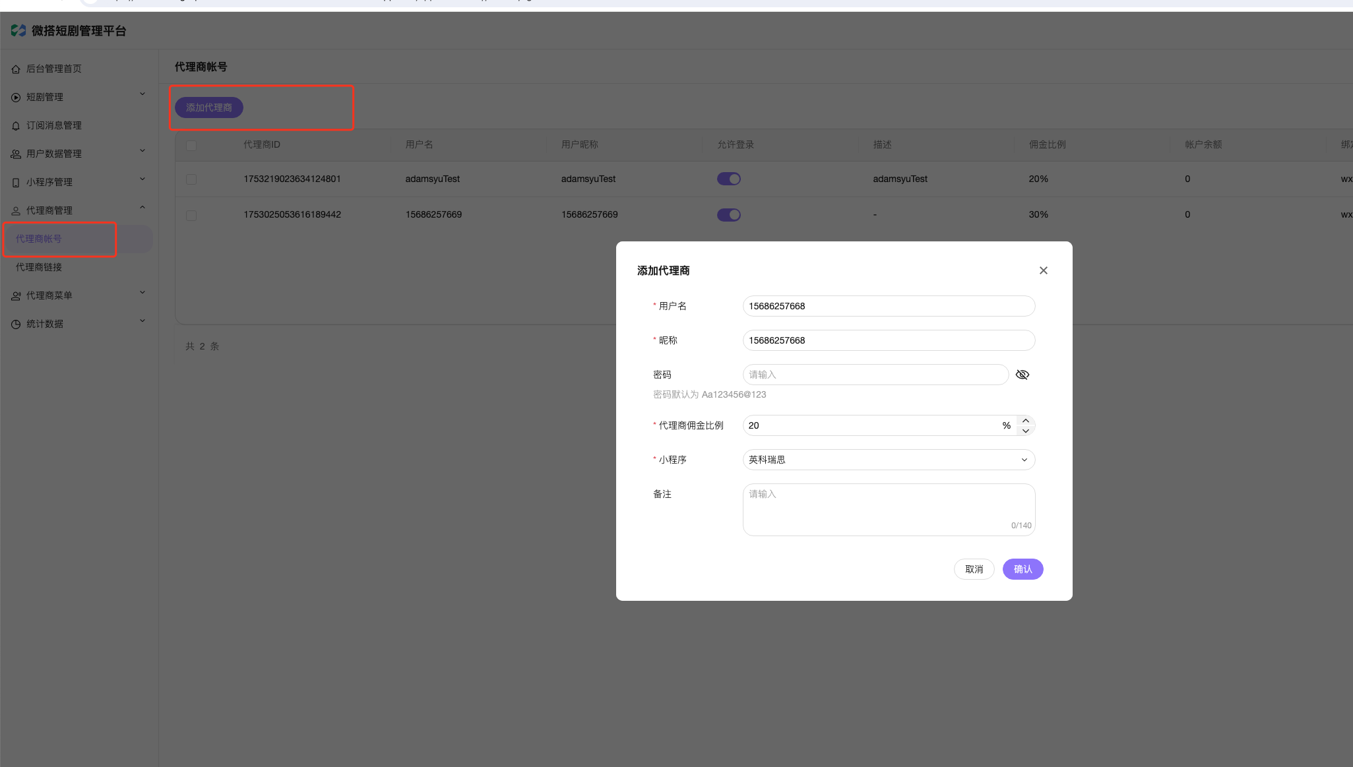Select 代理商帐号 in the sidebar
The image size is (1353, 767).
pos(39,239)
